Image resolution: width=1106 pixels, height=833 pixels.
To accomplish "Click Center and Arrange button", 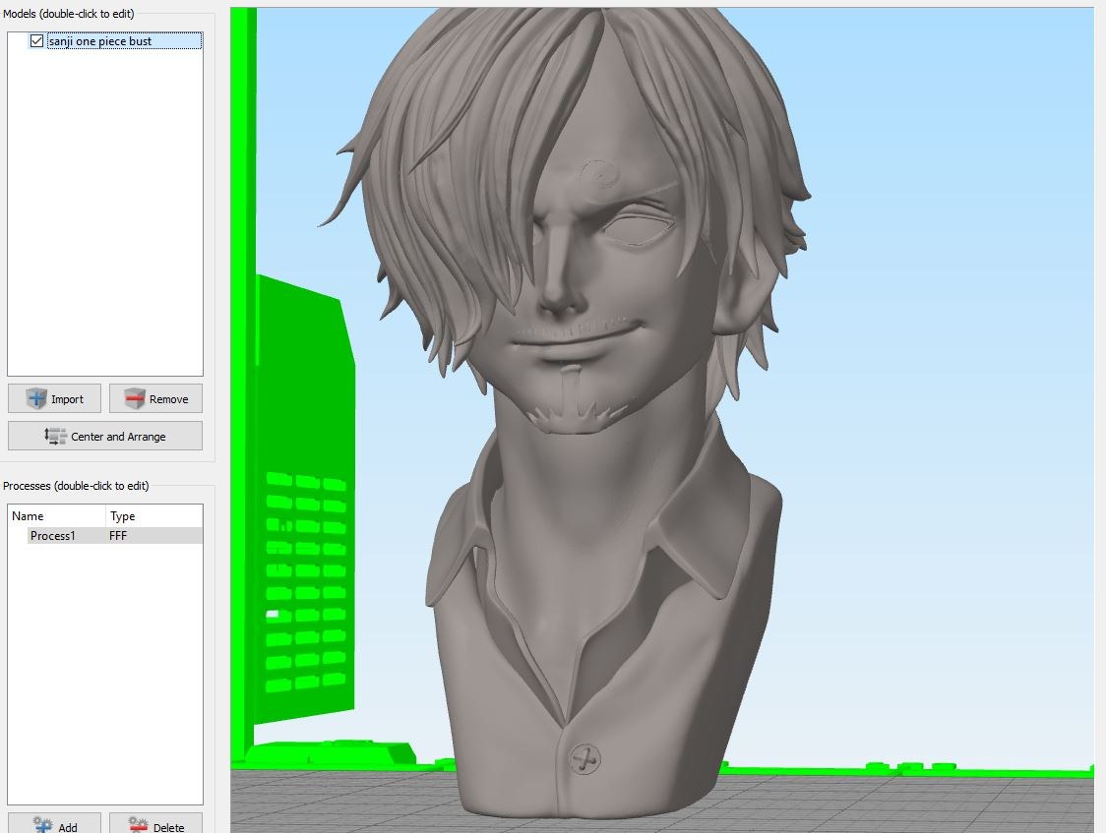I will pyautogui.click(x=105, y=436).
